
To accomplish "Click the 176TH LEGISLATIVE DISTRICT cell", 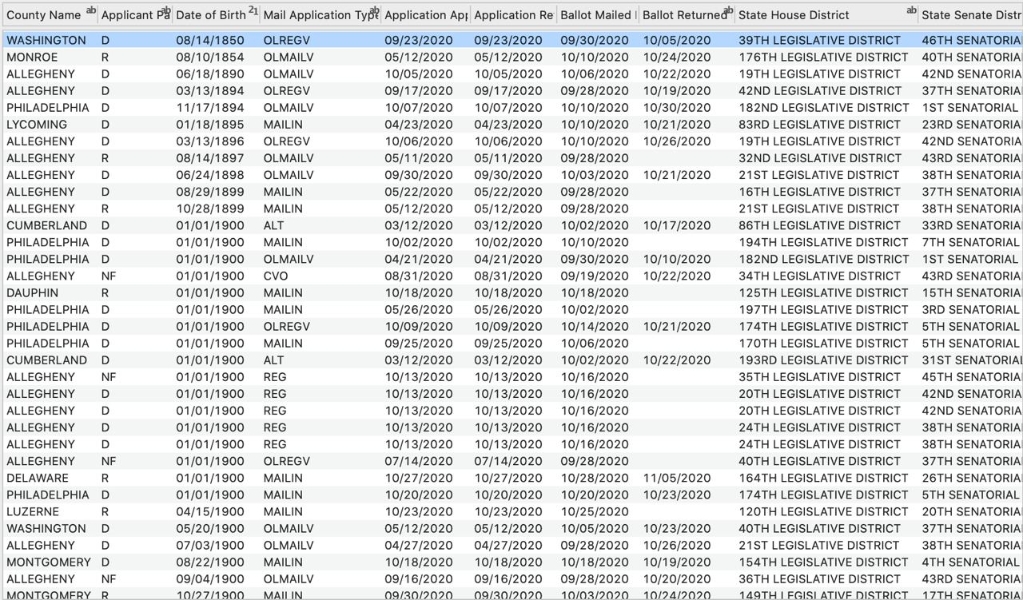I will (823, 57).
